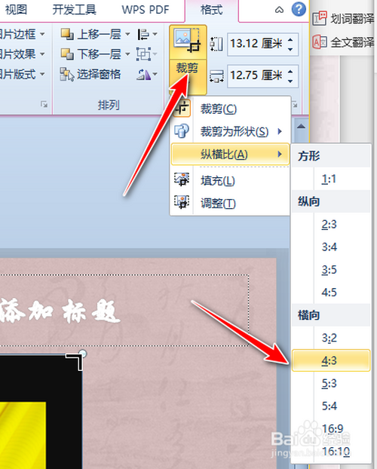Screen dimensions: 377x469
Task: Decrease the height spinner value
Action: pos(290,49)
